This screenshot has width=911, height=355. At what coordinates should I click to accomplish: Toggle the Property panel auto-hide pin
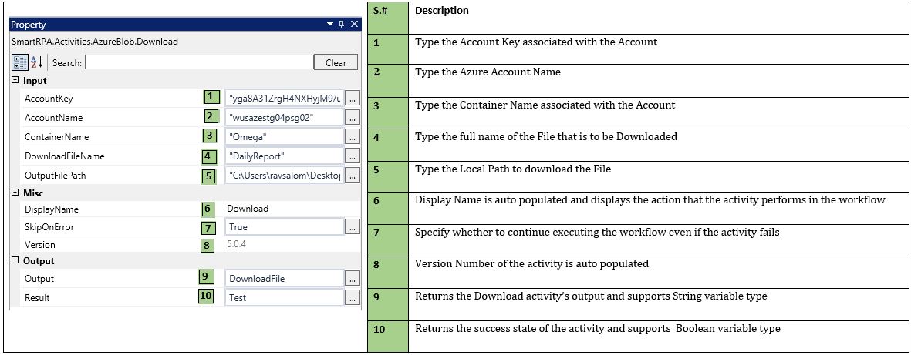[342, 25]
